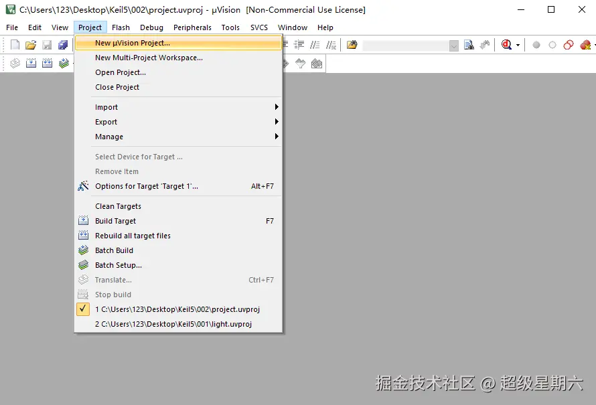
Task: Click the New file toolbar icon
Action: tap(15, 45)
